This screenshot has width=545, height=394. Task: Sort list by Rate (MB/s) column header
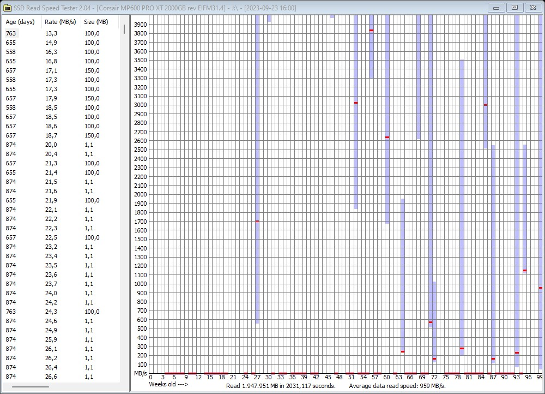pos(61,22)
